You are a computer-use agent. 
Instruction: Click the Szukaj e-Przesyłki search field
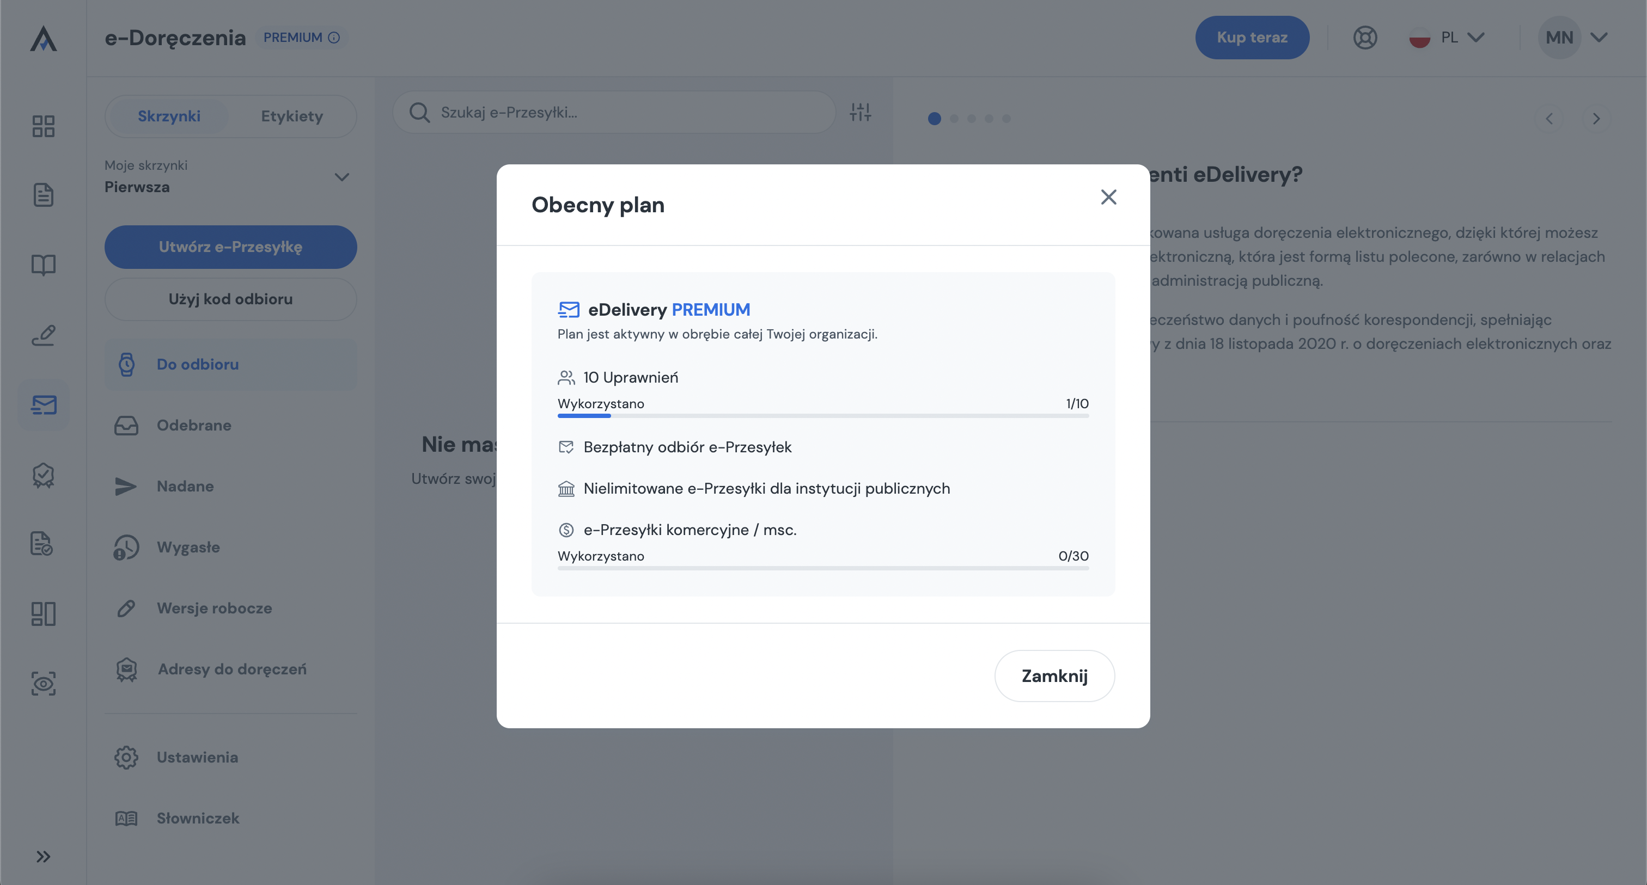click(614, 112)
